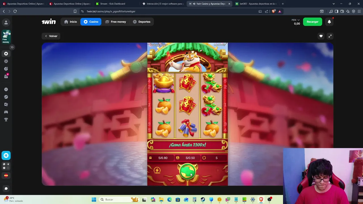
Task: Reload the current page
Action: coord(15,11)
